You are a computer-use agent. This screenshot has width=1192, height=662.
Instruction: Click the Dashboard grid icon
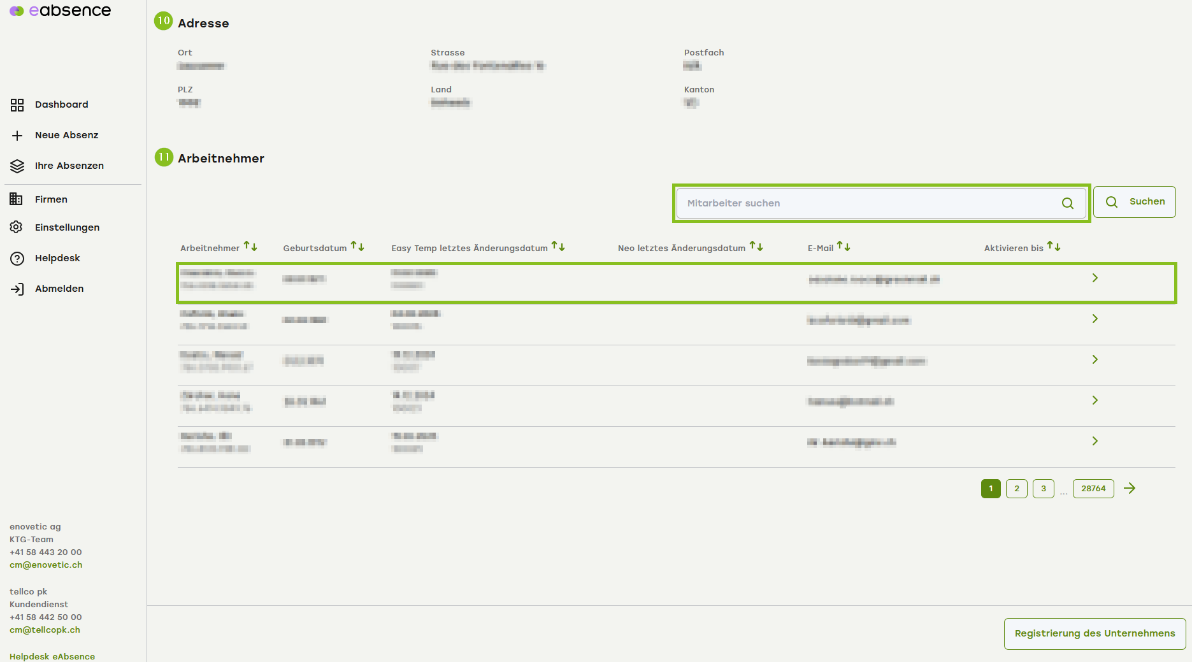click(17, 105)
